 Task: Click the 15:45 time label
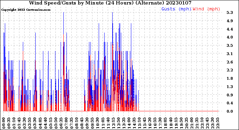(144, 123)
